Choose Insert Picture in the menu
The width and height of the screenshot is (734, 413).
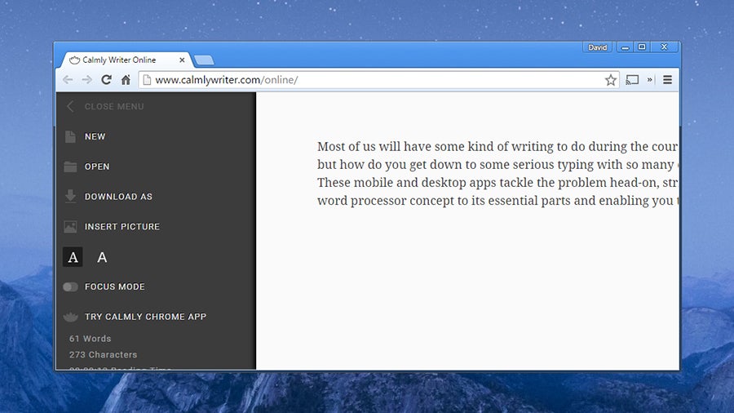click(x=122, y=227)
